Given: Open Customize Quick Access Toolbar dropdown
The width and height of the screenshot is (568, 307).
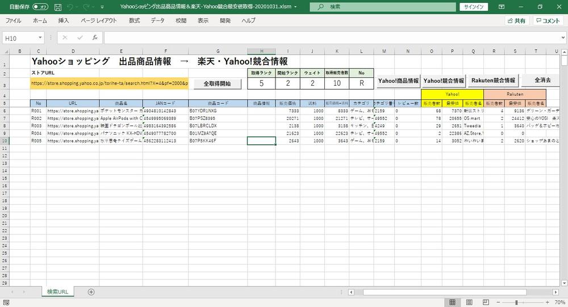Looking at the screenshot, I should [102, 7].
